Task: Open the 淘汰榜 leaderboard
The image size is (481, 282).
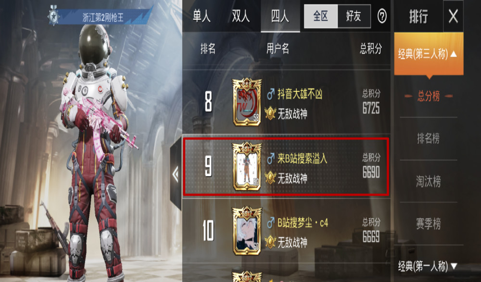Action: point(429,181)
